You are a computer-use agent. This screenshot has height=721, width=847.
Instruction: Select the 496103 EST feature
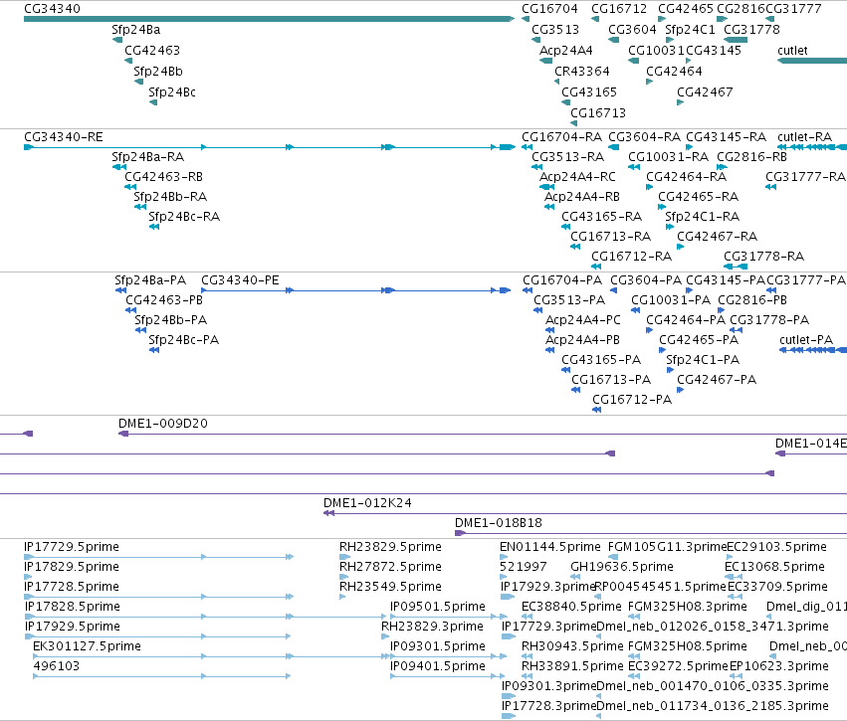pyautogui.click(x=161, y=676)
